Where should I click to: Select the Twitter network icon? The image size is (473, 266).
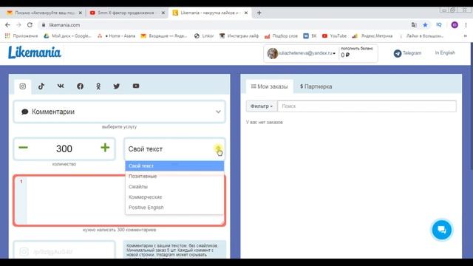point(117,86)
